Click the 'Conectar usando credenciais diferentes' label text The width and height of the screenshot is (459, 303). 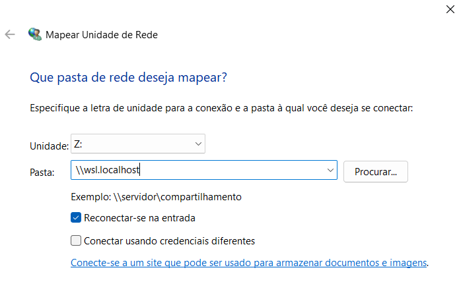(x=169, y=240)
